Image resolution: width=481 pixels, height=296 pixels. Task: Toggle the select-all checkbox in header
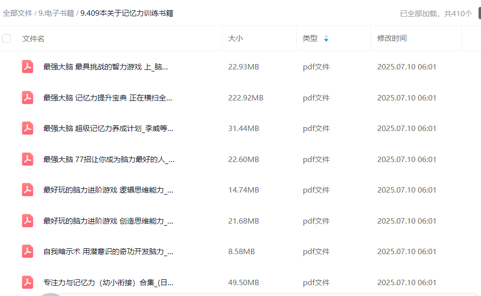(x=6, y=38)
